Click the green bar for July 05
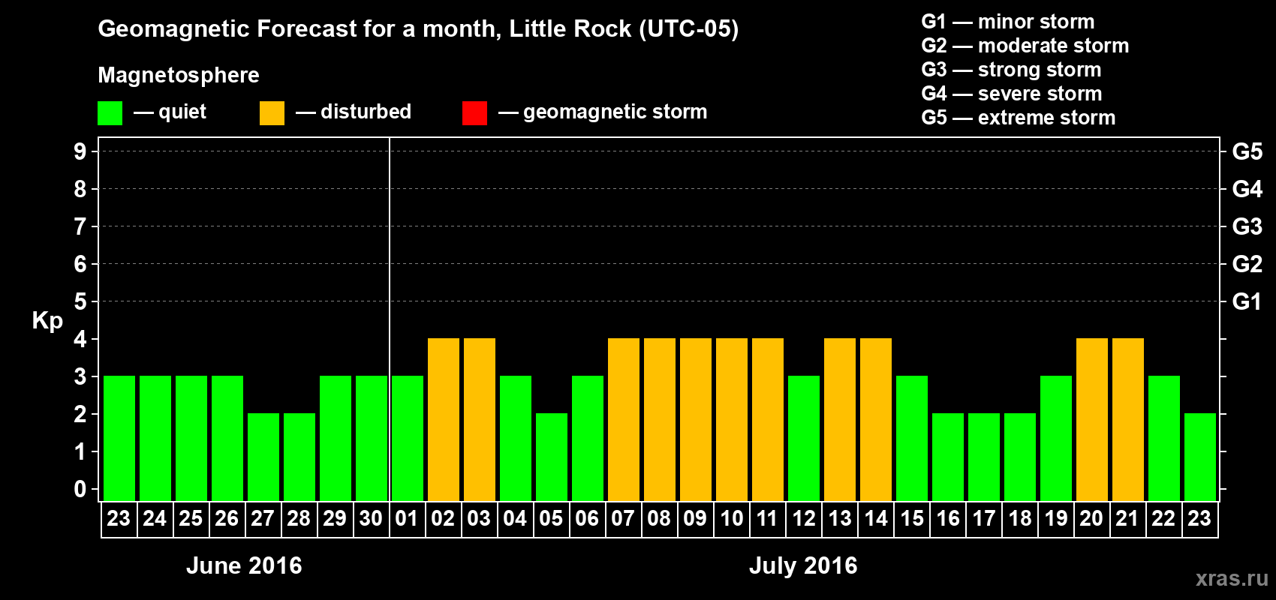This screenshot has height=600, width=1276. coord(552,457)
